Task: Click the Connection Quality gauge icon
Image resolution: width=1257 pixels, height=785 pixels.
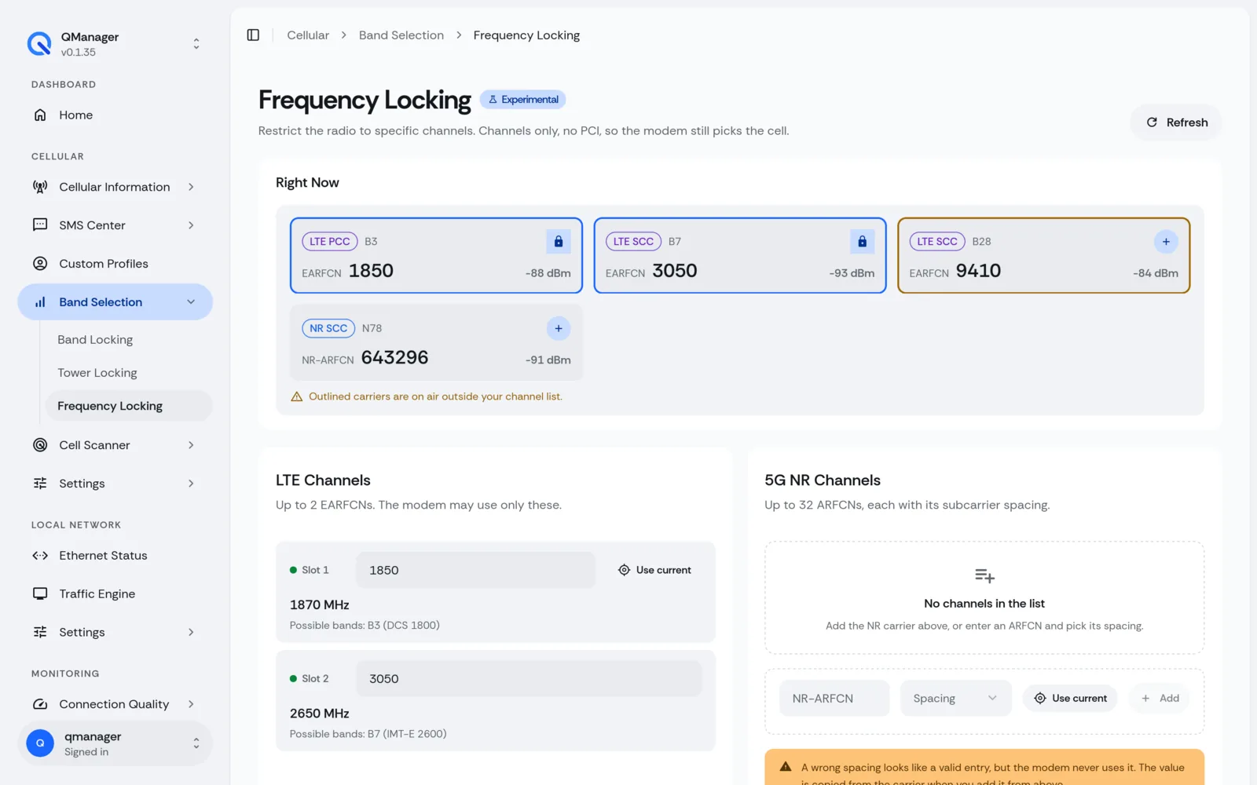Action: [40, 704]
